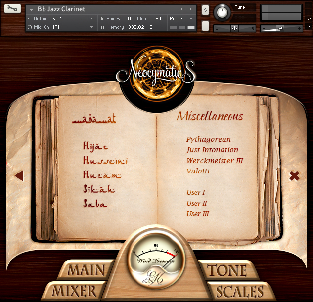Click the Maqamat page heading

coord(94,119)
